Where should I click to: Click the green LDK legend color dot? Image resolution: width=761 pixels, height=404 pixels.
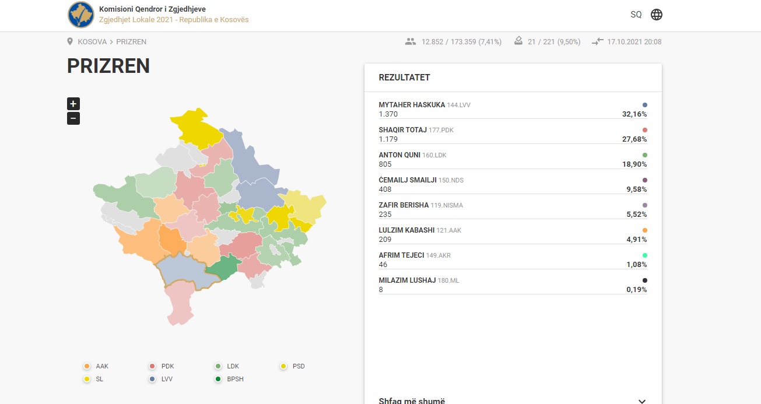pos(218,367)
